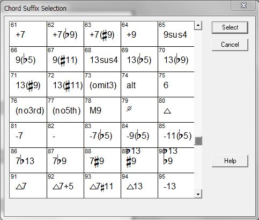Select the 9sus4 chord suffix
The width and height of the screenshot is (259, 220).
[x=176, y=34]
